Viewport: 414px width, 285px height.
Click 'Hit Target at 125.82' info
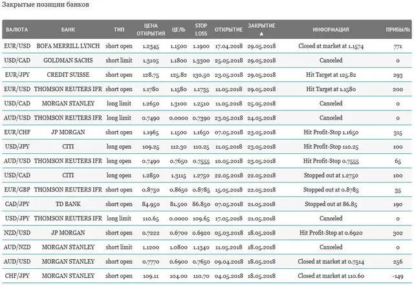(331, 75)
